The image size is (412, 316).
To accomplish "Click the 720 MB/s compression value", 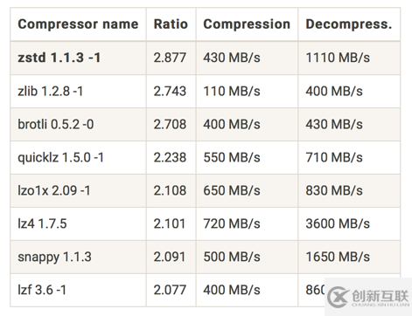I will pyautogui.click(x=232, y=223).
